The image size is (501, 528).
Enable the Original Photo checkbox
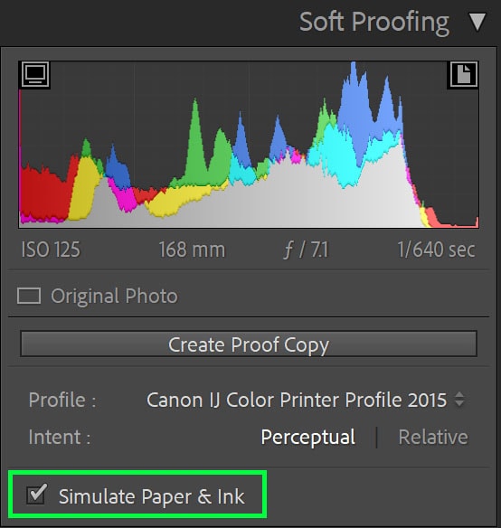click(29, 296)
